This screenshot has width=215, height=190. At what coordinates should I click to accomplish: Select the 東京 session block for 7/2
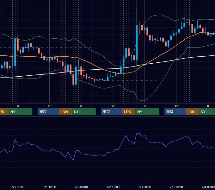pos(112,112)
